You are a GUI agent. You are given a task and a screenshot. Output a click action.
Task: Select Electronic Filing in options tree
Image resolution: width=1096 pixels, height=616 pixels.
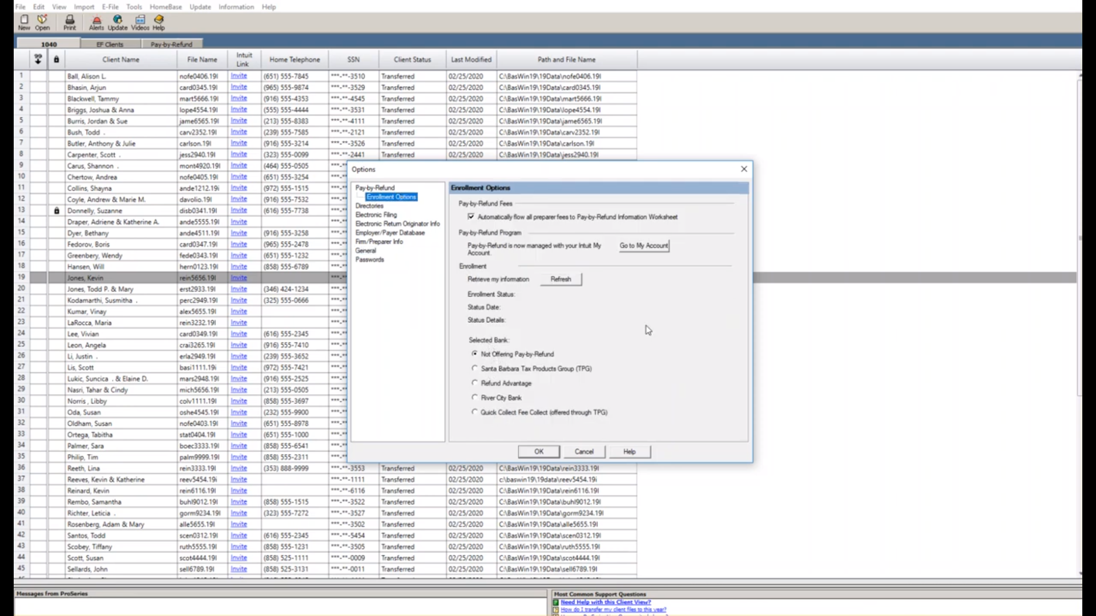[x=376, y=215]
